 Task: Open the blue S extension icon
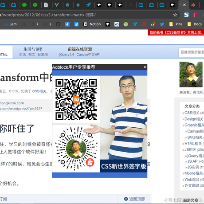tap(186, 15)
